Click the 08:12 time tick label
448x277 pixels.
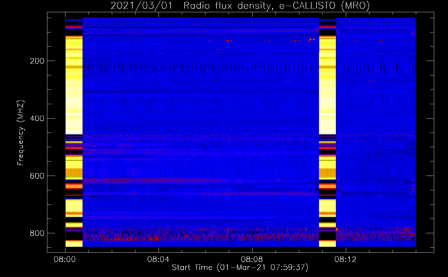click(346, 260)
